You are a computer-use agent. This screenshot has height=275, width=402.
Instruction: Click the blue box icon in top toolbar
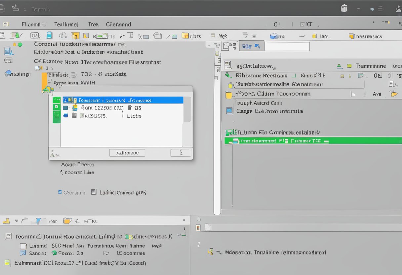click(x=274, y=36)
